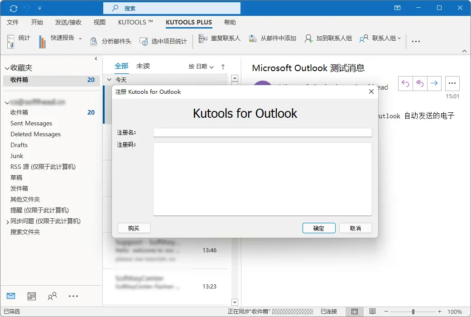The image size is (471, 317).
Task: Toggle sort order up arrow
Action: pyautogui.click(x=223, y=67)
